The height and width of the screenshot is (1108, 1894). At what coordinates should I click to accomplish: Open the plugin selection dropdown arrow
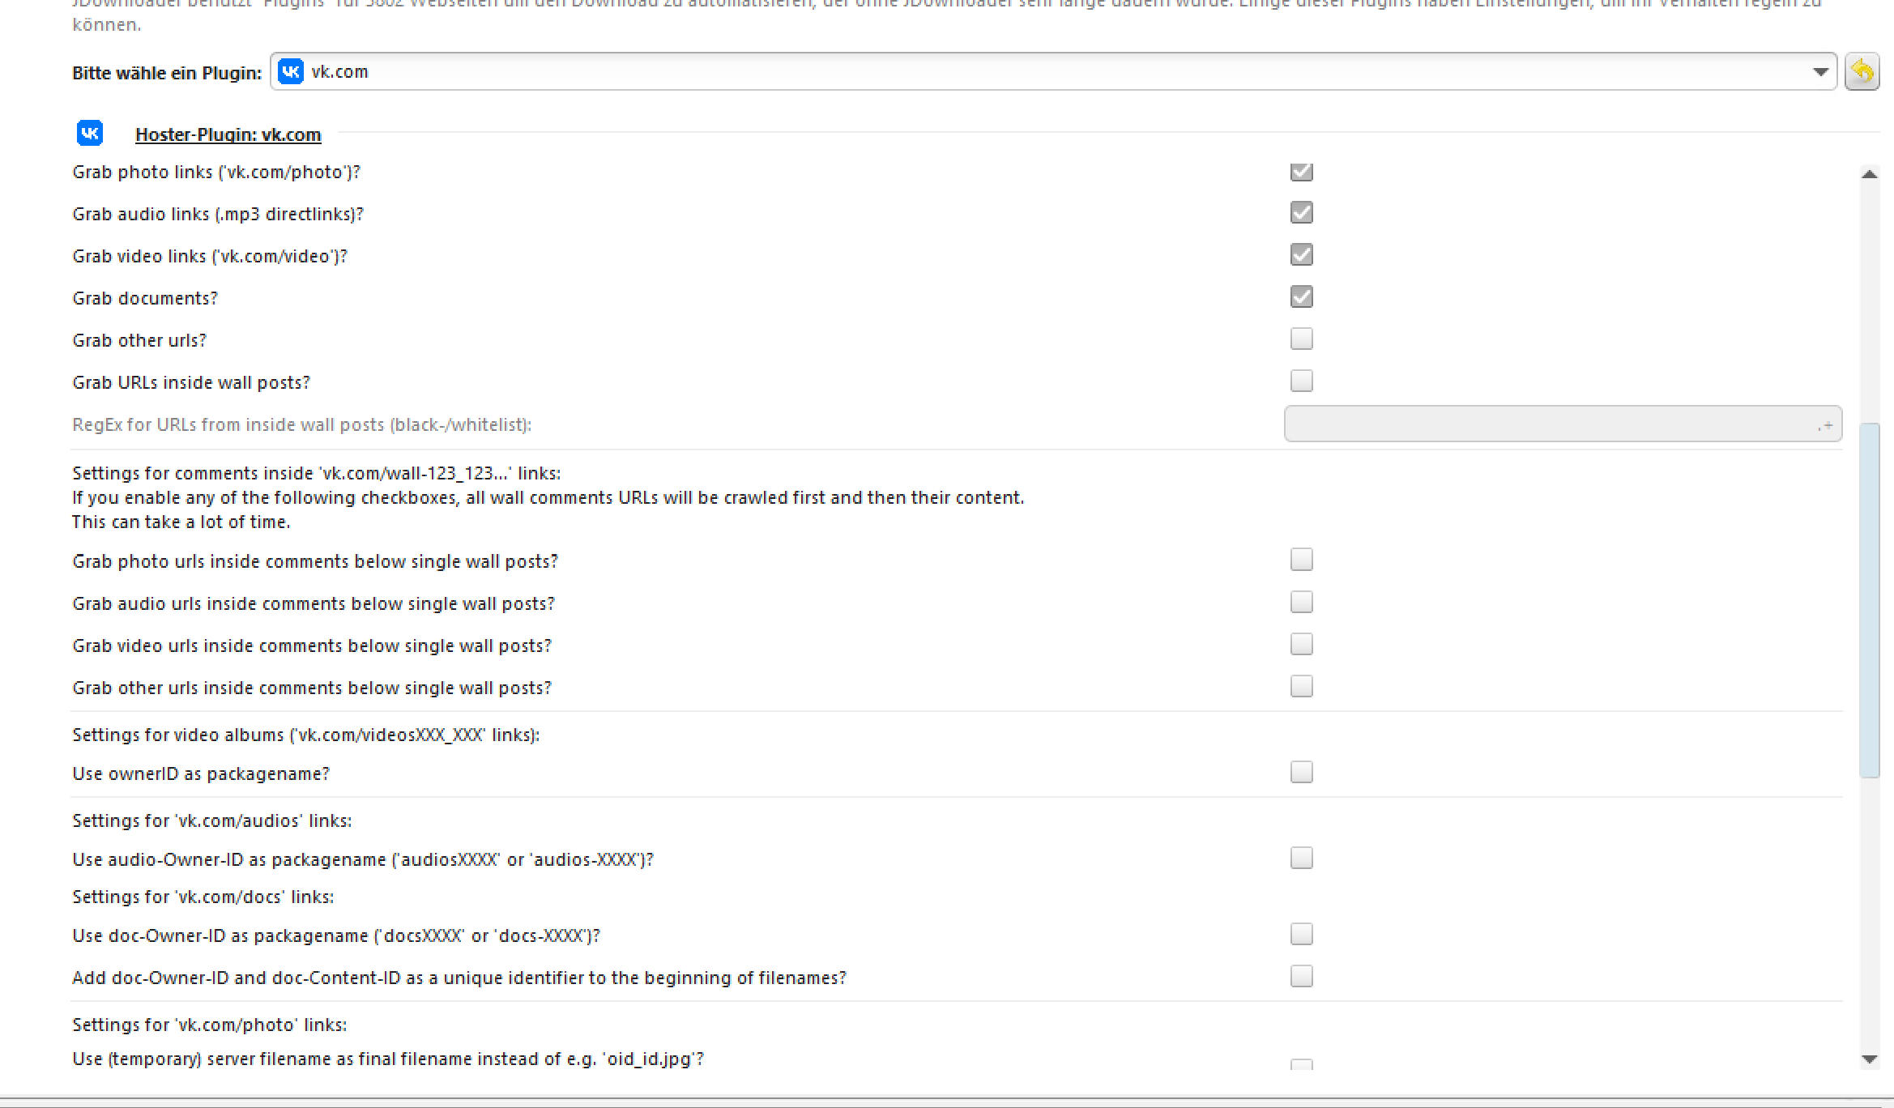tap(1820, 72)
